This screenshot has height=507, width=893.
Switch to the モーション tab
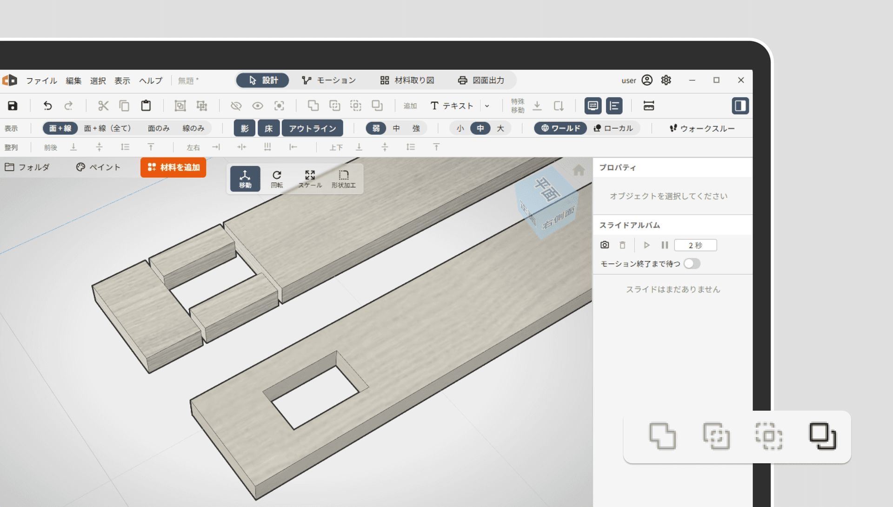coord(329,80)
